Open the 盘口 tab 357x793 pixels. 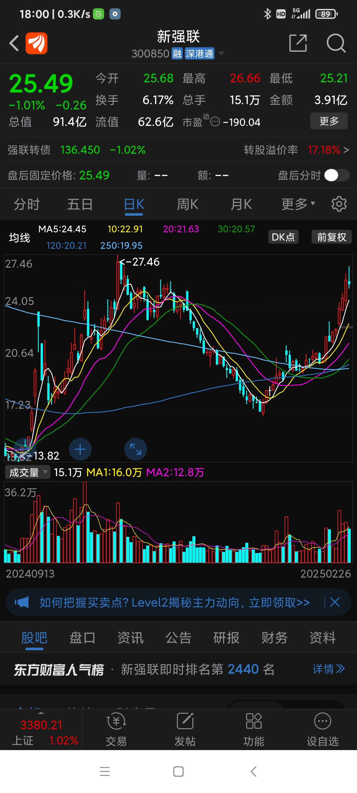click(x=82, y=638)
